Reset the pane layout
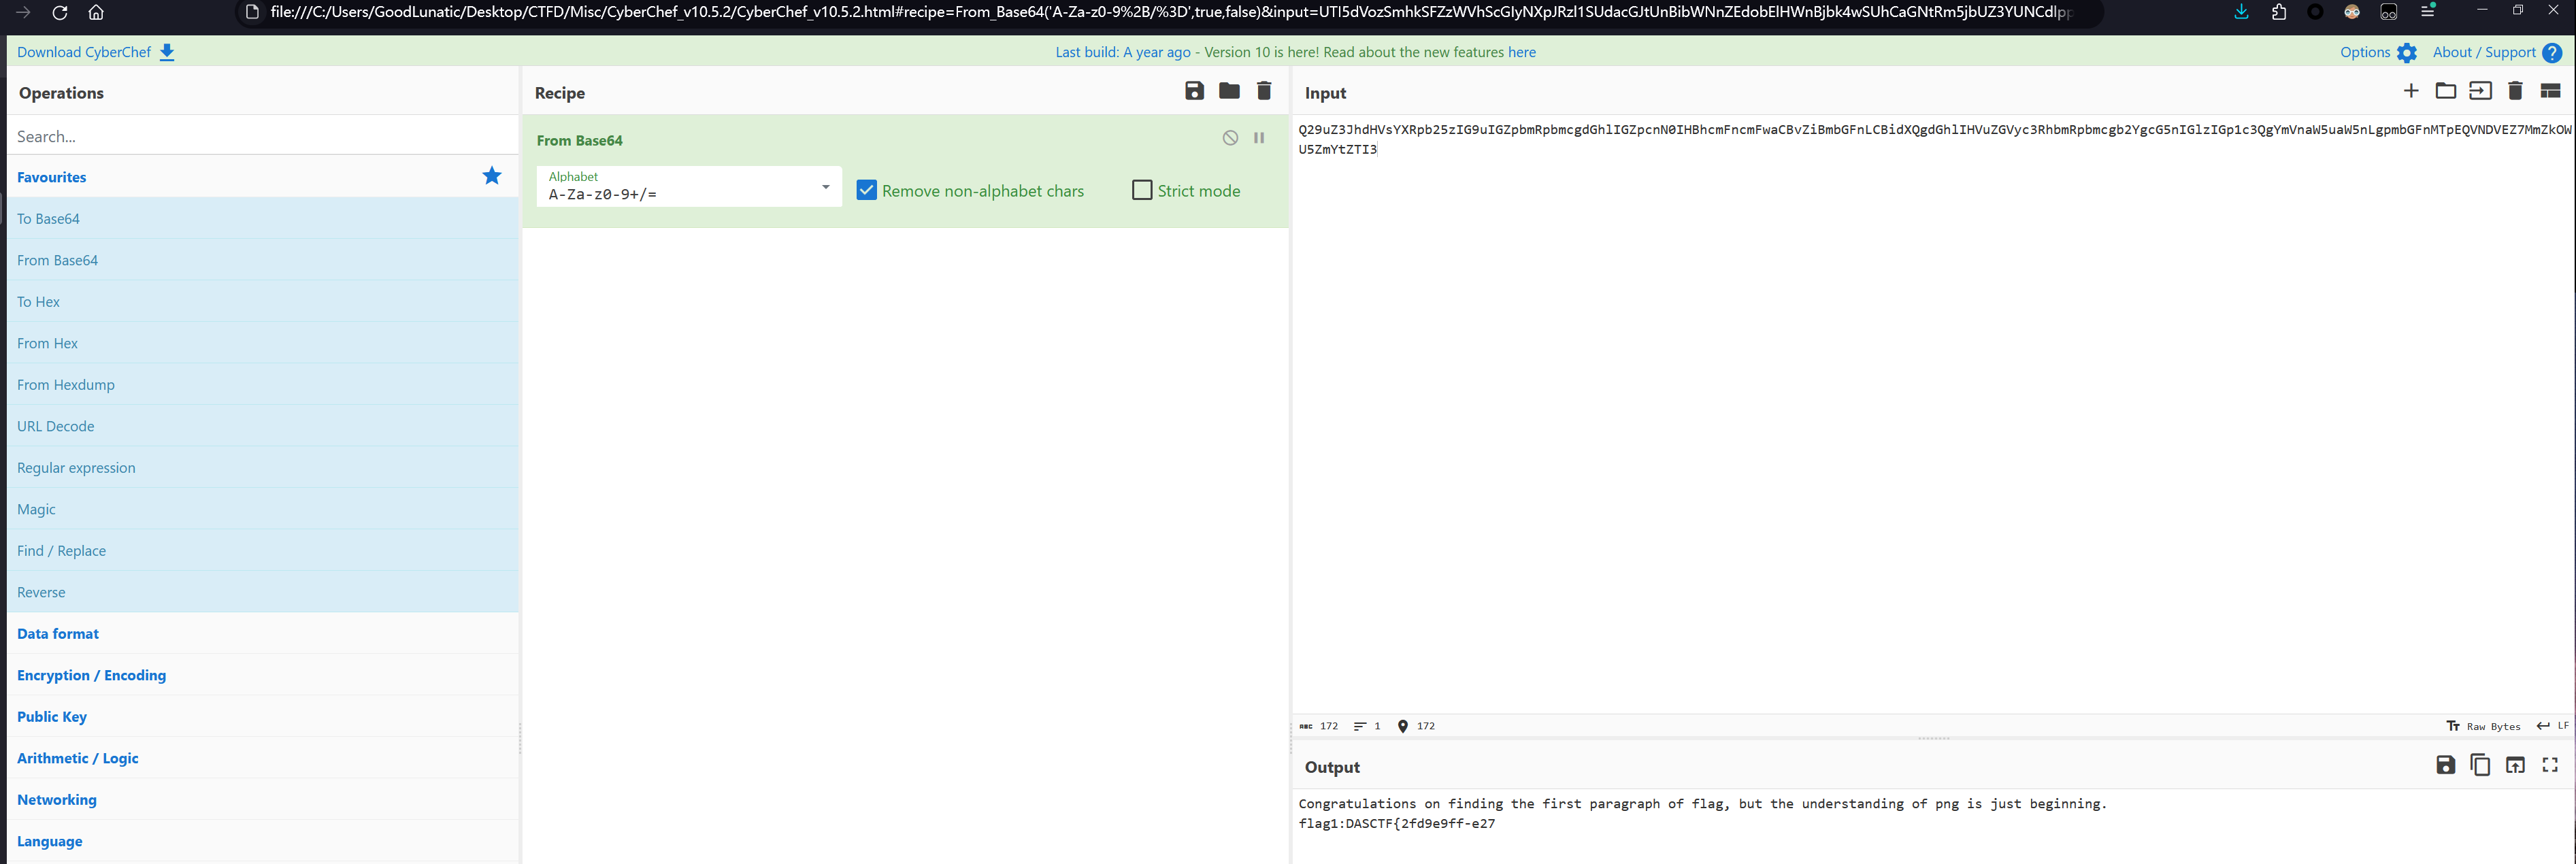Screen dimensions: 2576x864 coord(2550,91)
